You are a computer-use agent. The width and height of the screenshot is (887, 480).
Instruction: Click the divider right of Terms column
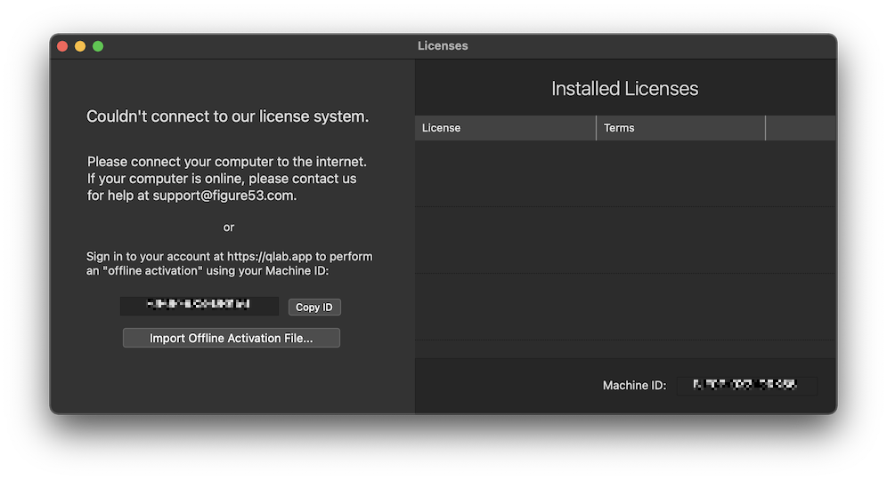765,128
